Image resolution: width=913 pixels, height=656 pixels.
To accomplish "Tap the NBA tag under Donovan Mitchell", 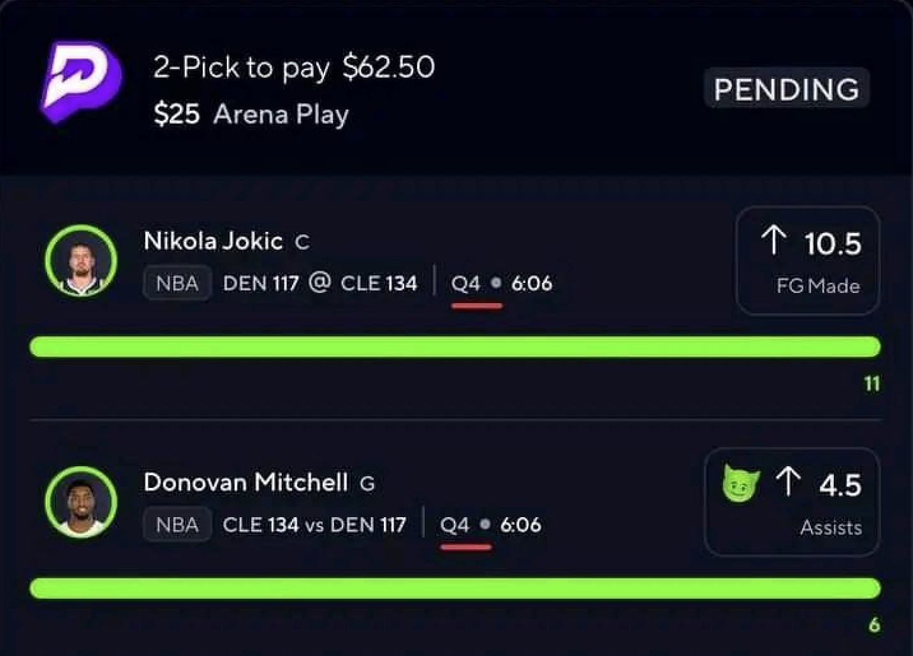I will tap(177, 525).
